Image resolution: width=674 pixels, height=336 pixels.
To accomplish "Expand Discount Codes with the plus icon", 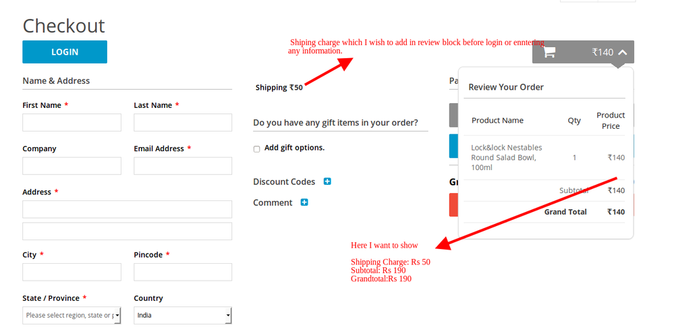I will 327,181.
